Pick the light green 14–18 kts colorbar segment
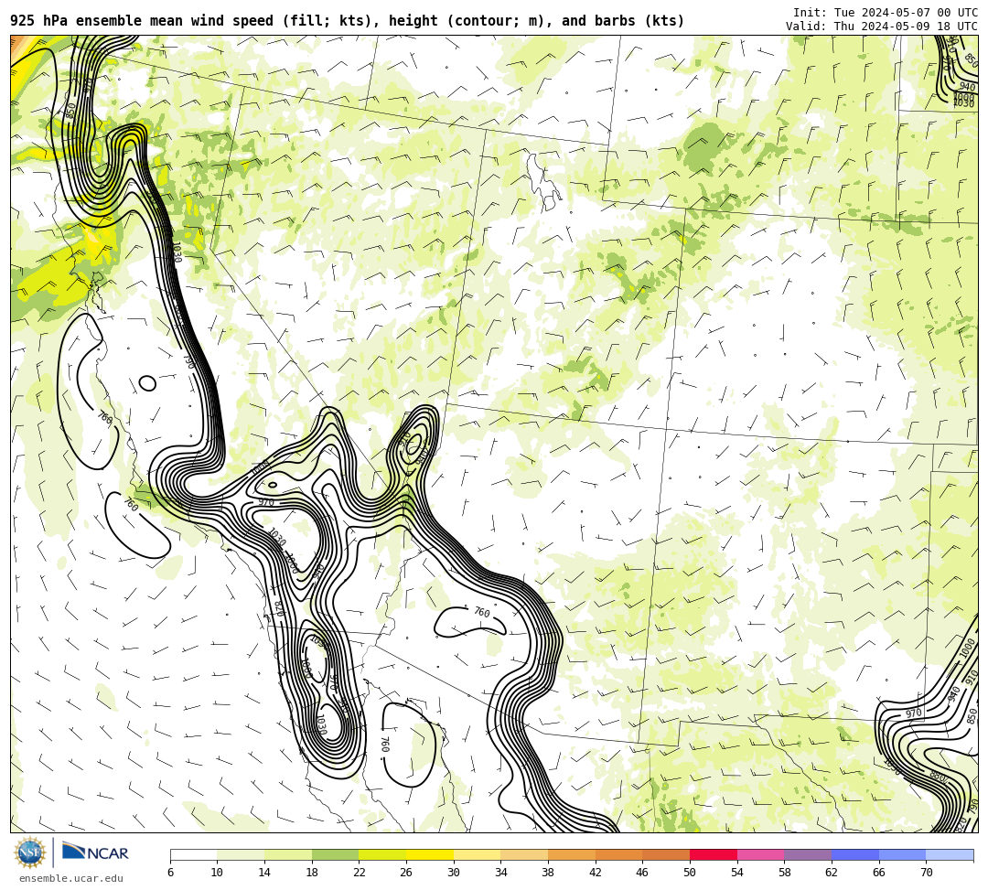The image size is (988, 890). (x=288, y=854)
